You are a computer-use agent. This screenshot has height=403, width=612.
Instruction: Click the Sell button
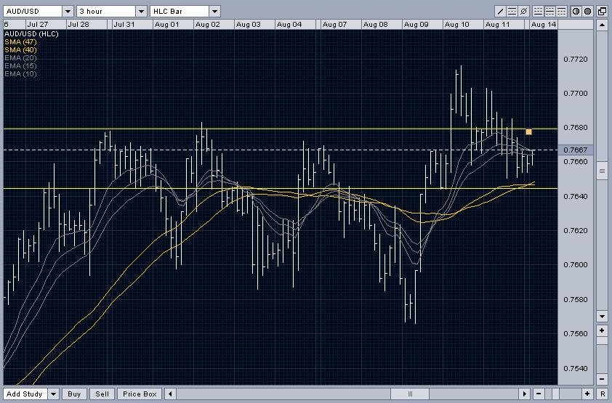tap(102, 394)
